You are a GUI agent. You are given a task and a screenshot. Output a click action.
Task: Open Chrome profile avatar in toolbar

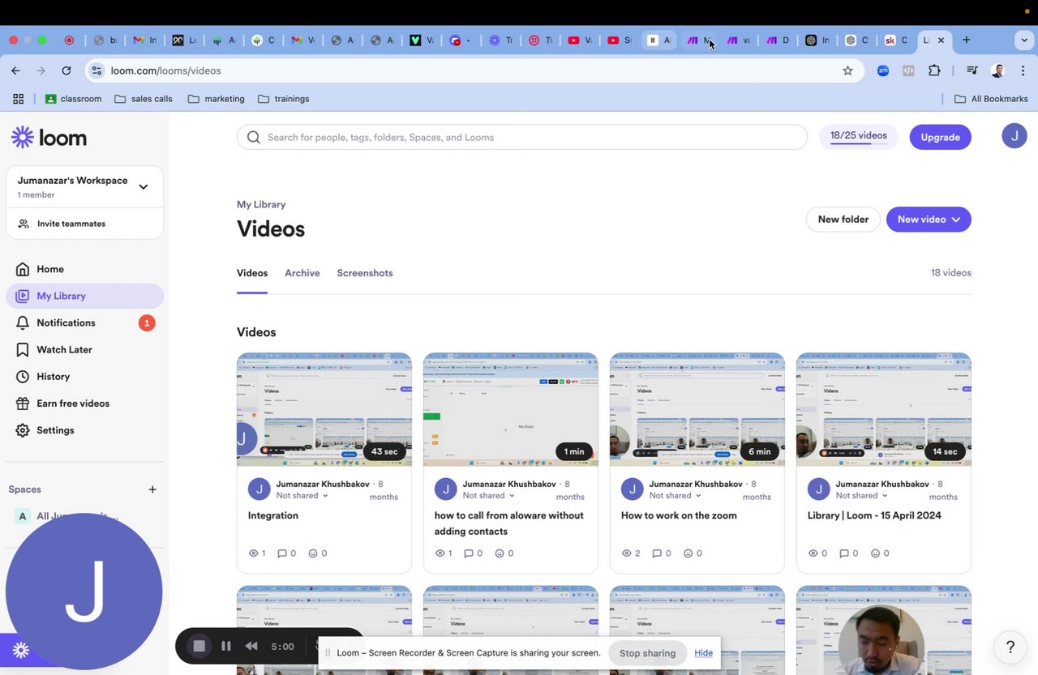(998, 70)
